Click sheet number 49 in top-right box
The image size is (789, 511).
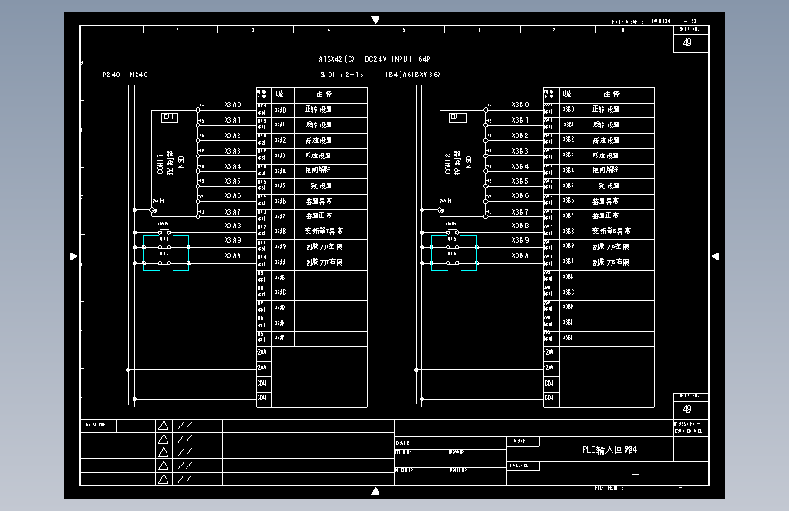coord(687,43)
